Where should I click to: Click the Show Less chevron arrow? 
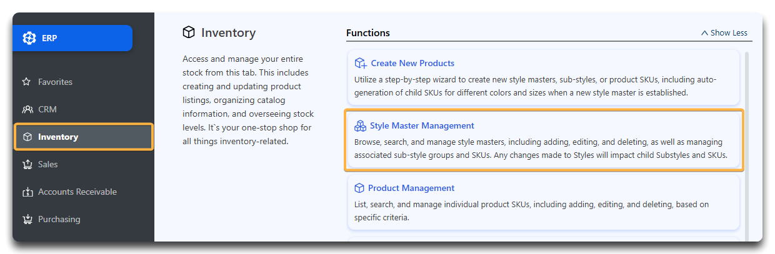coord(704,33)
